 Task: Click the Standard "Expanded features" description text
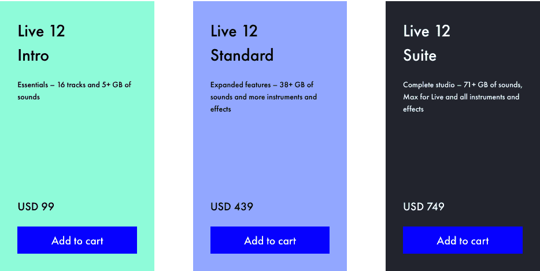(263, 96)
